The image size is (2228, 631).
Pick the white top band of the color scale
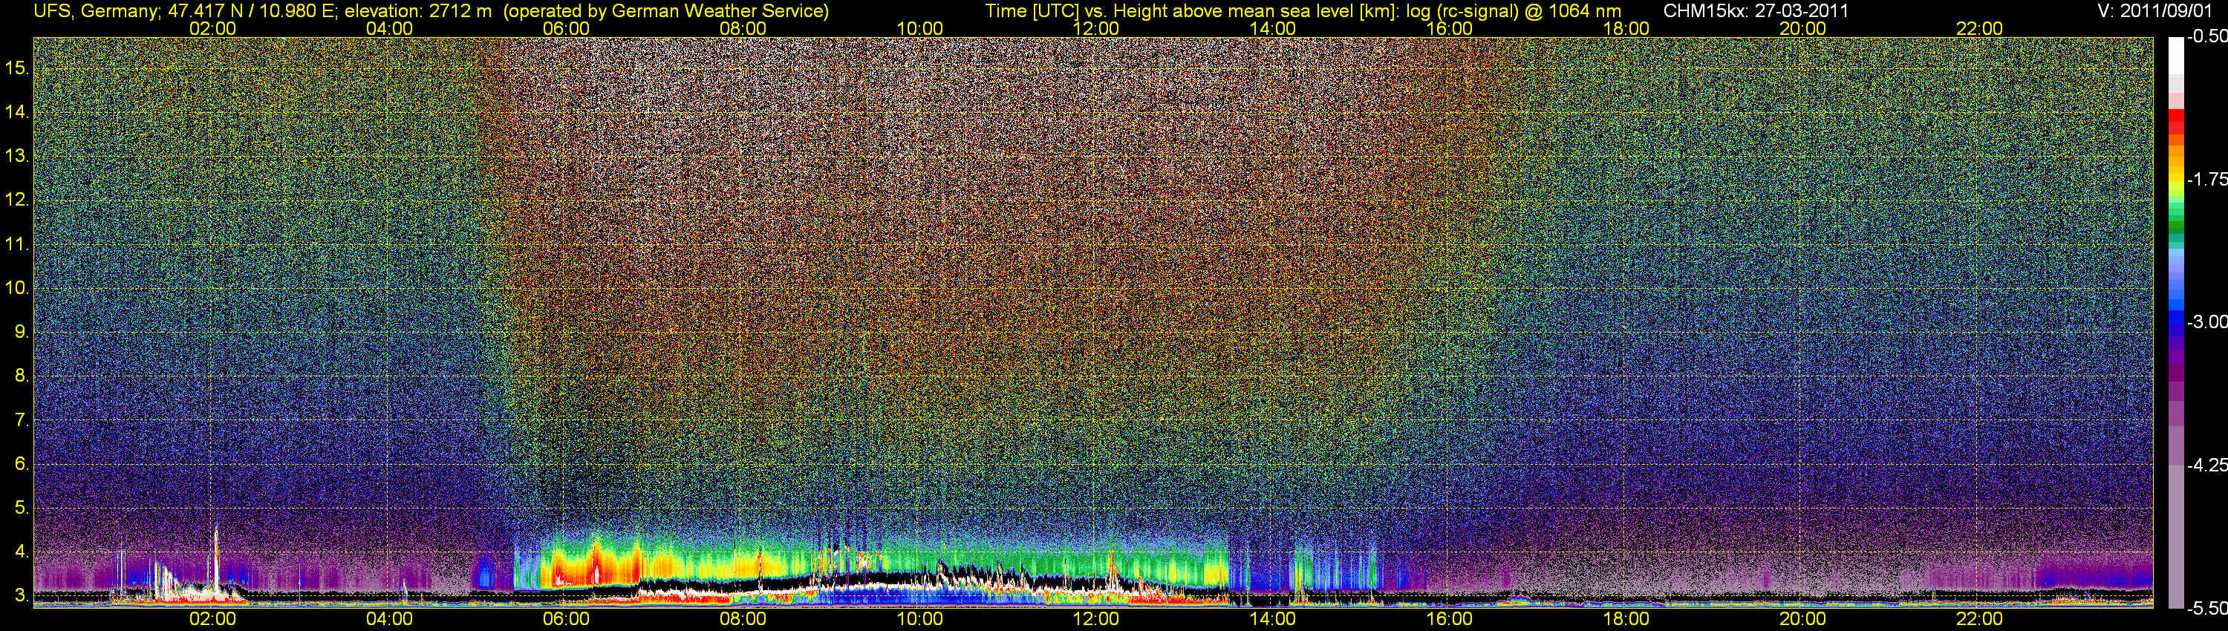pos(2175,56)
